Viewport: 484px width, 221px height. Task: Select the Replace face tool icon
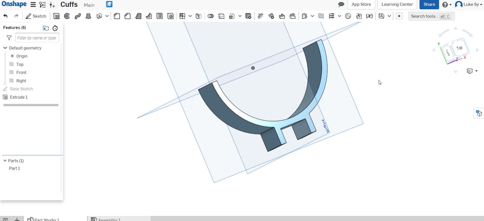[x=293, y=16]
